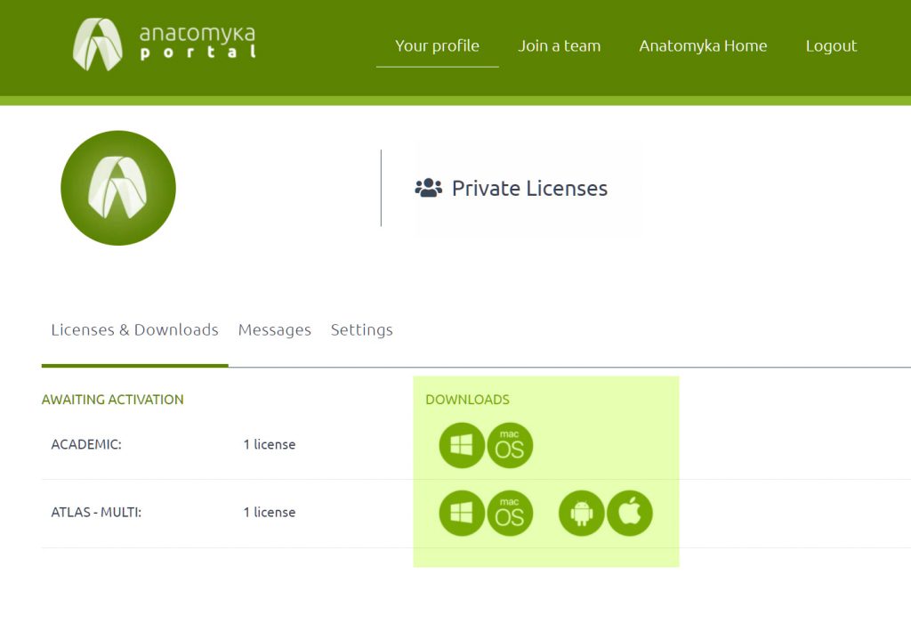Log out using the Logout link
The width and height of the screenshot is (911, 632).
point(831,46)
